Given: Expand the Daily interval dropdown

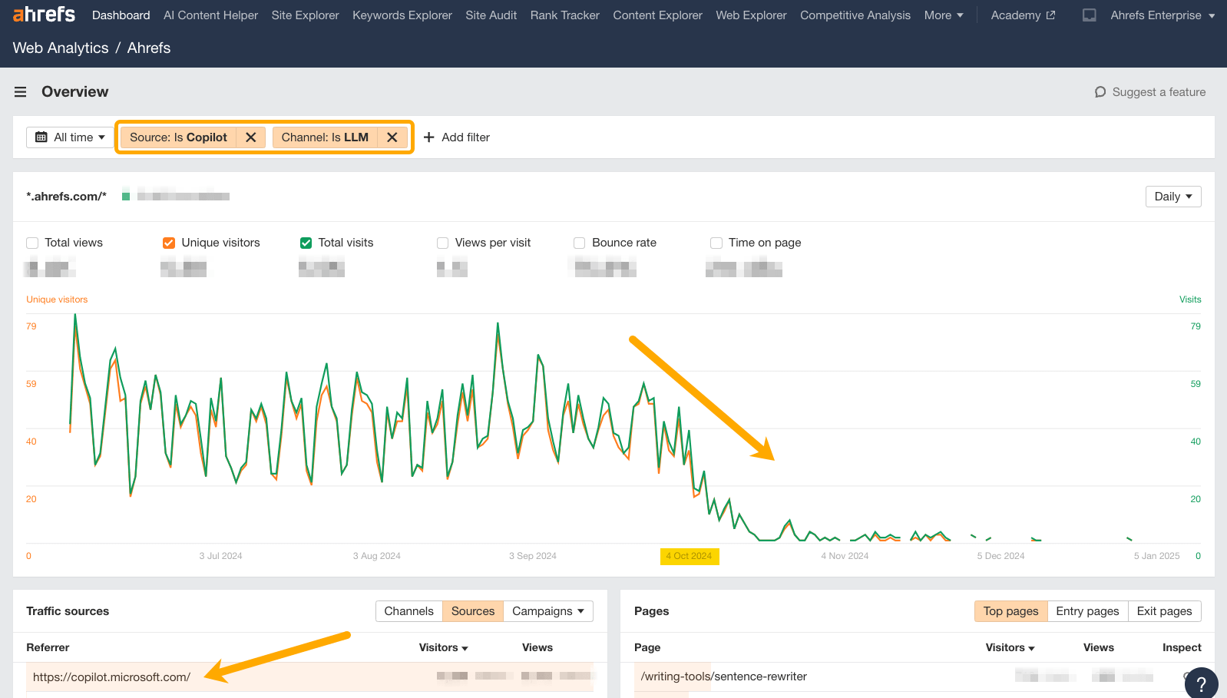Looking at the screenshot, I should pos(1172,197).
